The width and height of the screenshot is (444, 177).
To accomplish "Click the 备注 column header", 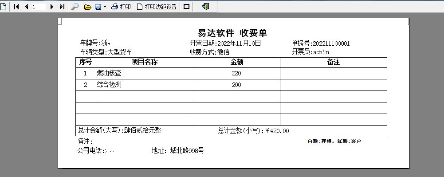I will click(x=333, y=62).
